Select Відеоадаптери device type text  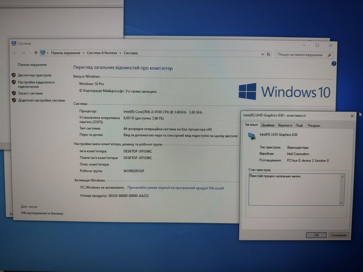(298, 147)
